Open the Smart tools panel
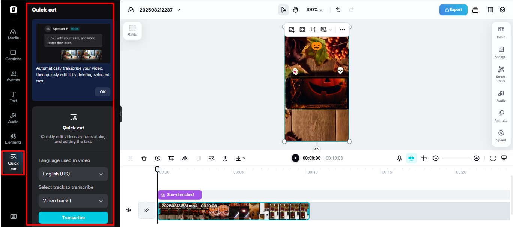The image size is (513, 227). tap(501, 74)
